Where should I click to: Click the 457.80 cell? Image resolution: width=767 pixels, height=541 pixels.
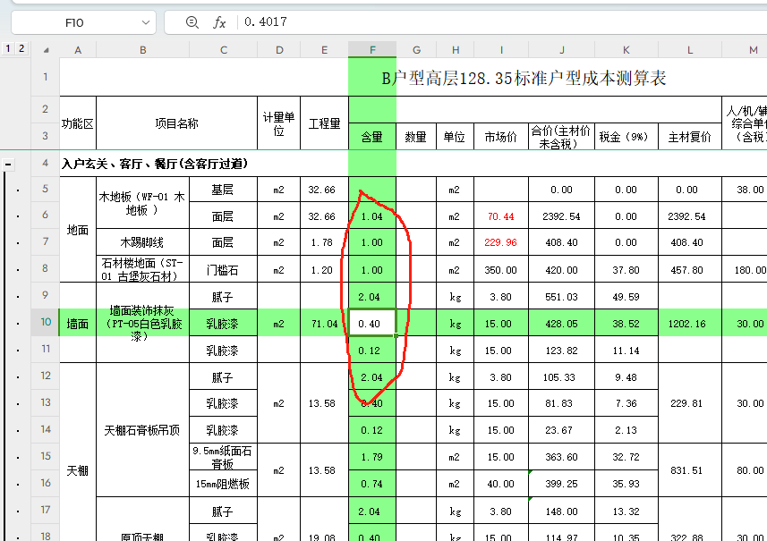tap(690, 270)
